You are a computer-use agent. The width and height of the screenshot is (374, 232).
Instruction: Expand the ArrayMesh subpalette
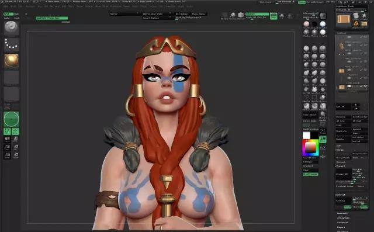tap(344, 218)
